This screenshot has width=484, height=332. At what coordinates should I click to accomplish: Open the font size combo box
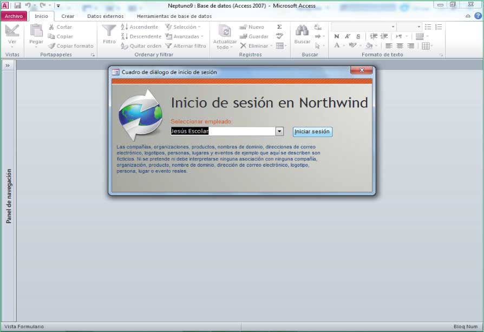click(409, 27)
